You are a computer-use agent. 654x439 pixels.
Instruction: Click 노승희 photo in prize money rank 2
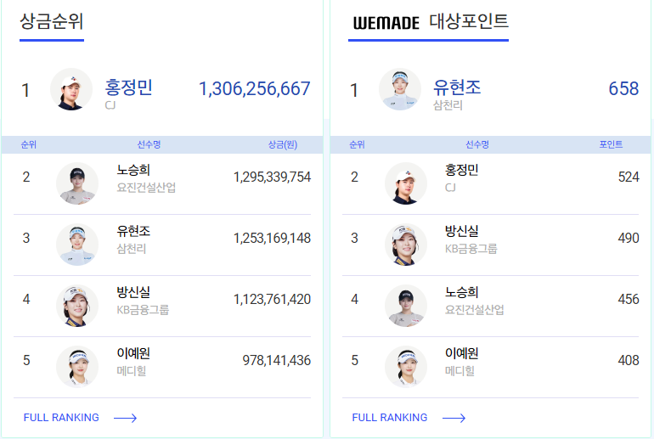[x=77, y=183]
